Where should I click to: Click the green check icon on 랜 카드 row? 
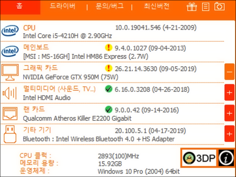[109, 110]
